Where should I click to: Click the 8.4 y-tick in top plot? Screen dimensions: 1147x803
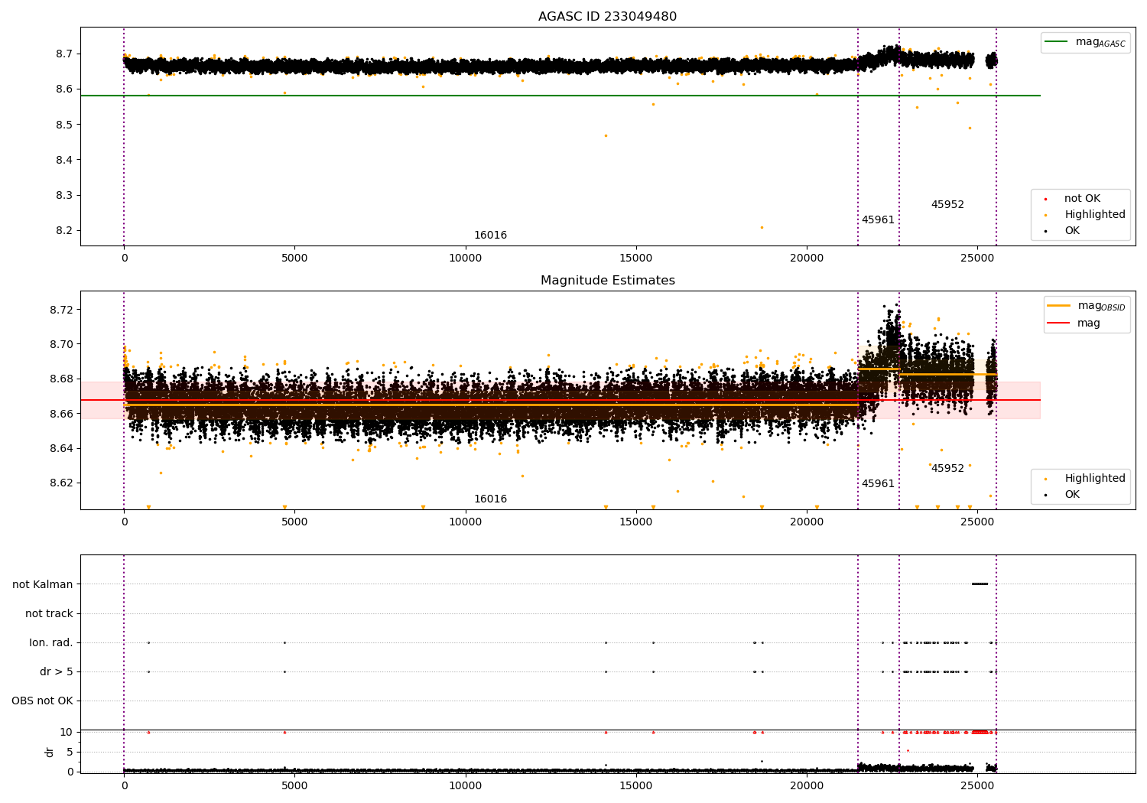66,160
